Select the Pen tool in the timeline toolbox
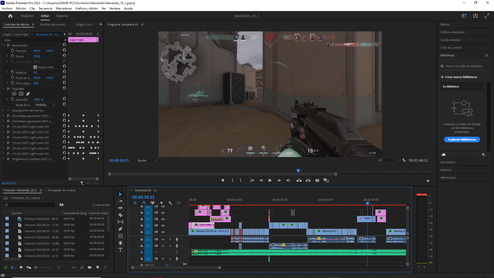Viewport: 494px width, 278px height. [x=120, y=229]
